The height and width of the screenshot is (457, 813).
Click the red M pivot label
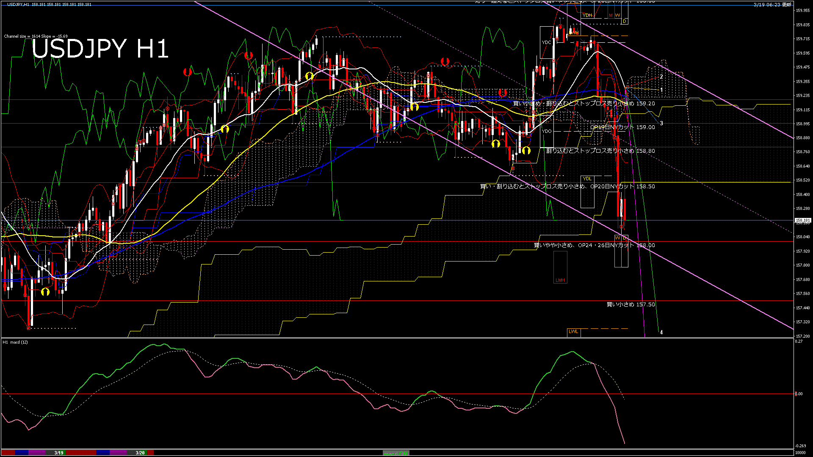[611, 15]
